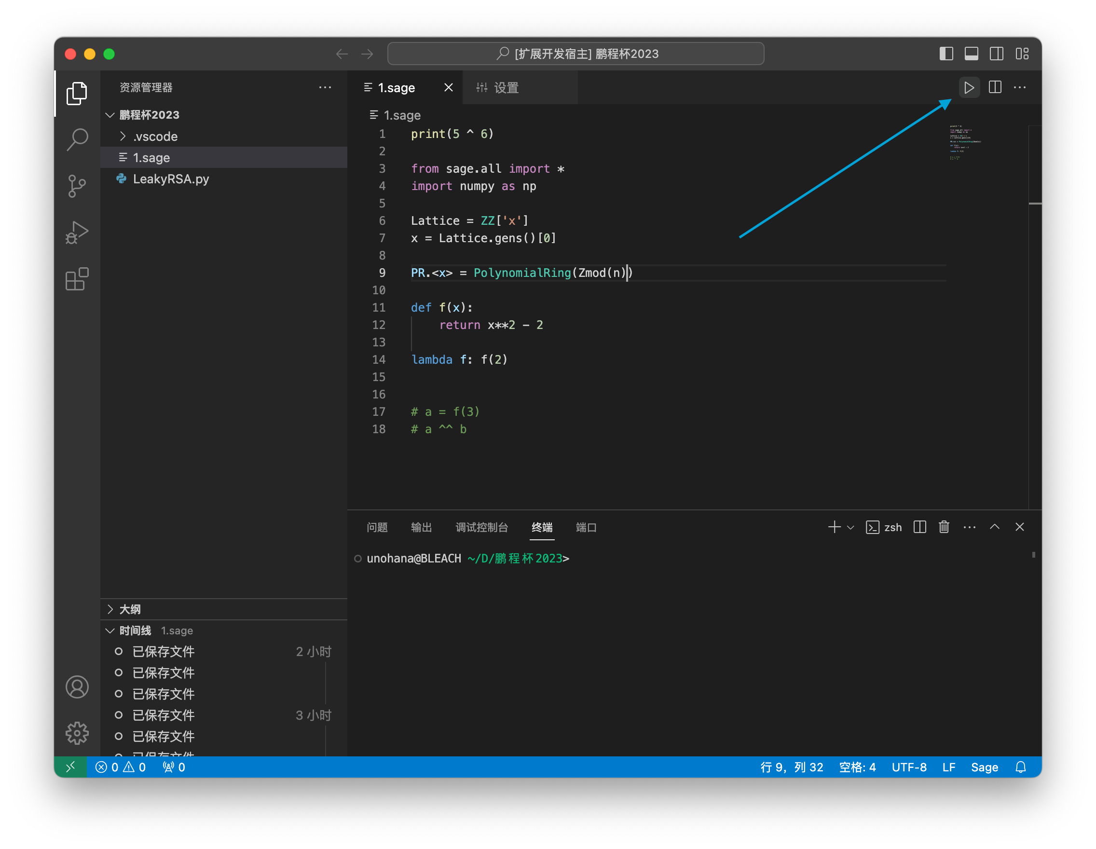Open the Manage gear menu

[x=77, y=733]
